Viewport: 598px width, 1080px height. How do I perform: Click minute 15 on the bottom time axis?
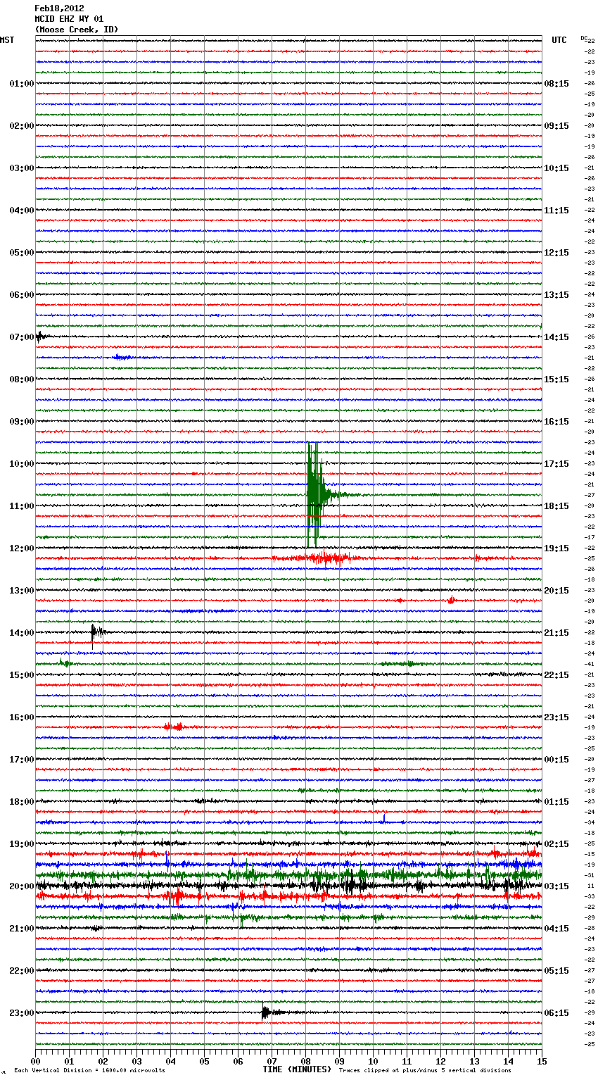[542, 1060]
